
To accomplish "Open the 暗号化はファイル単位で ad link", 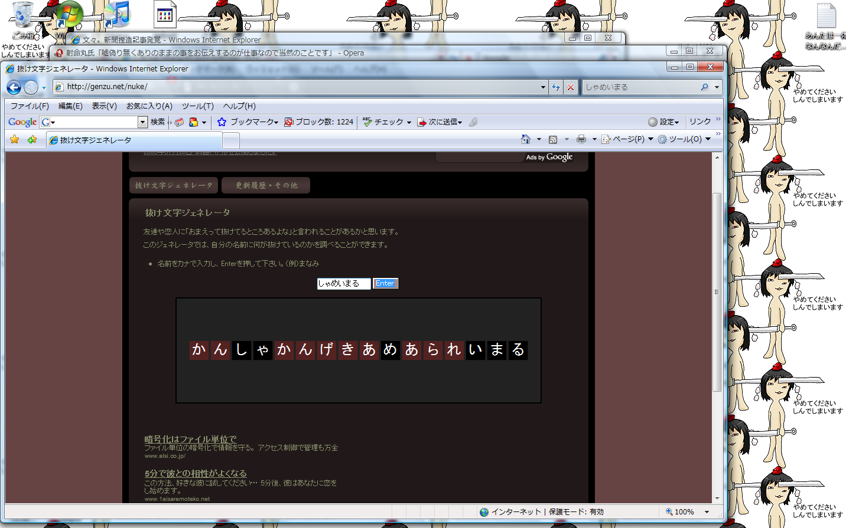I will click(190, 439).
